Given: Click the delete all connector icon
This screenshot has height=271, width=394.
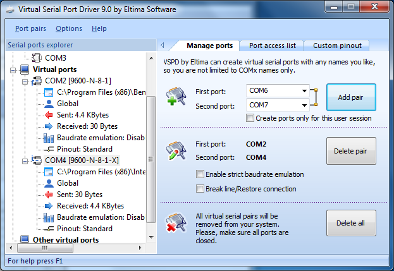Looking at the screenshot, I should pos(176,222).
